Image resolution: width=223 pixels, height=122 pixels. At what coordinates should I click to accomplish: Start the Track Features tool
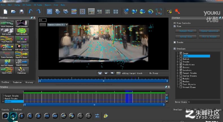pos(7,39)
